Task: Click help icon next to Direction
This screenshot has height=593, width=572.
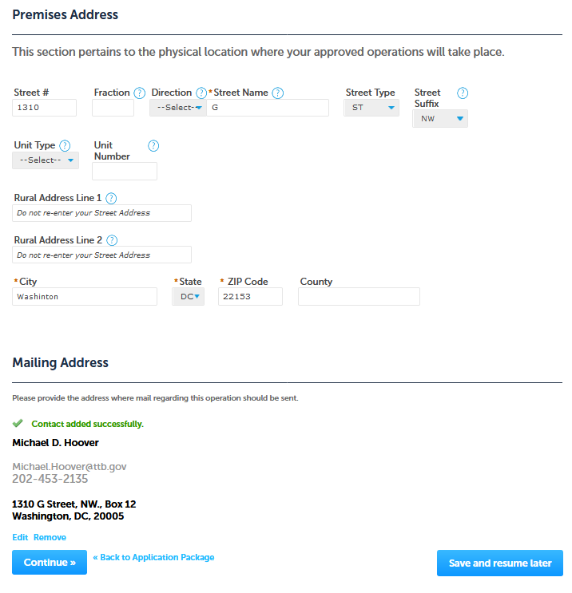Action: click(201, 93)
